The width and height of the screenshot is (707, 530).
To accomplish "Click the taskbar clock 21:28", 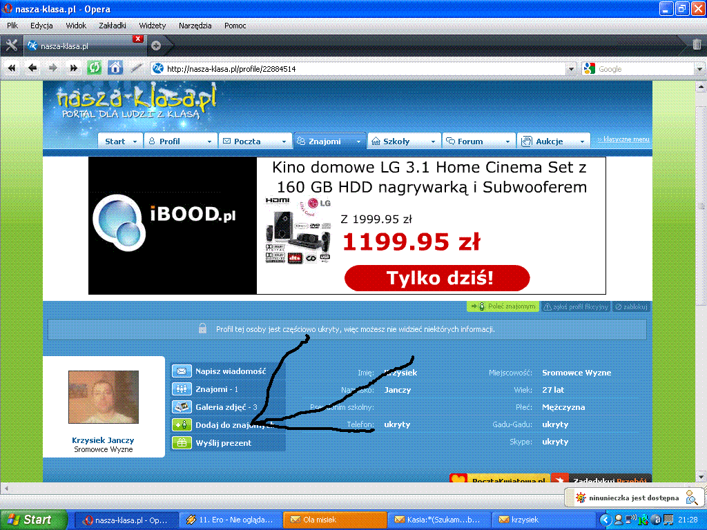I will [x=687, y=520].
